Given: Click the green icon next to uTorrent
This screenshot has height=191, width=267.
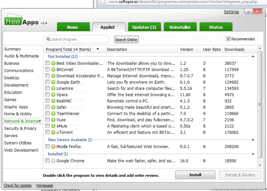Looking at the screenshot, I should (x=53, y=132).
